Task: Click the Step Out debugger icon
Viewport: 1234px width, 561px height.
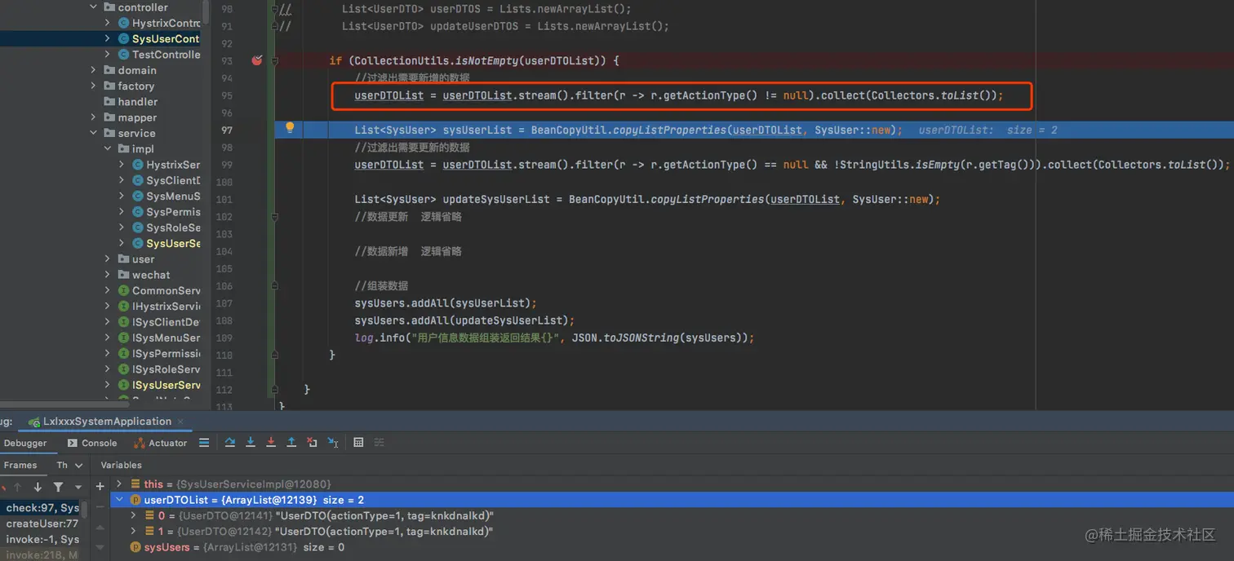Action: click(x=291, y=442)
